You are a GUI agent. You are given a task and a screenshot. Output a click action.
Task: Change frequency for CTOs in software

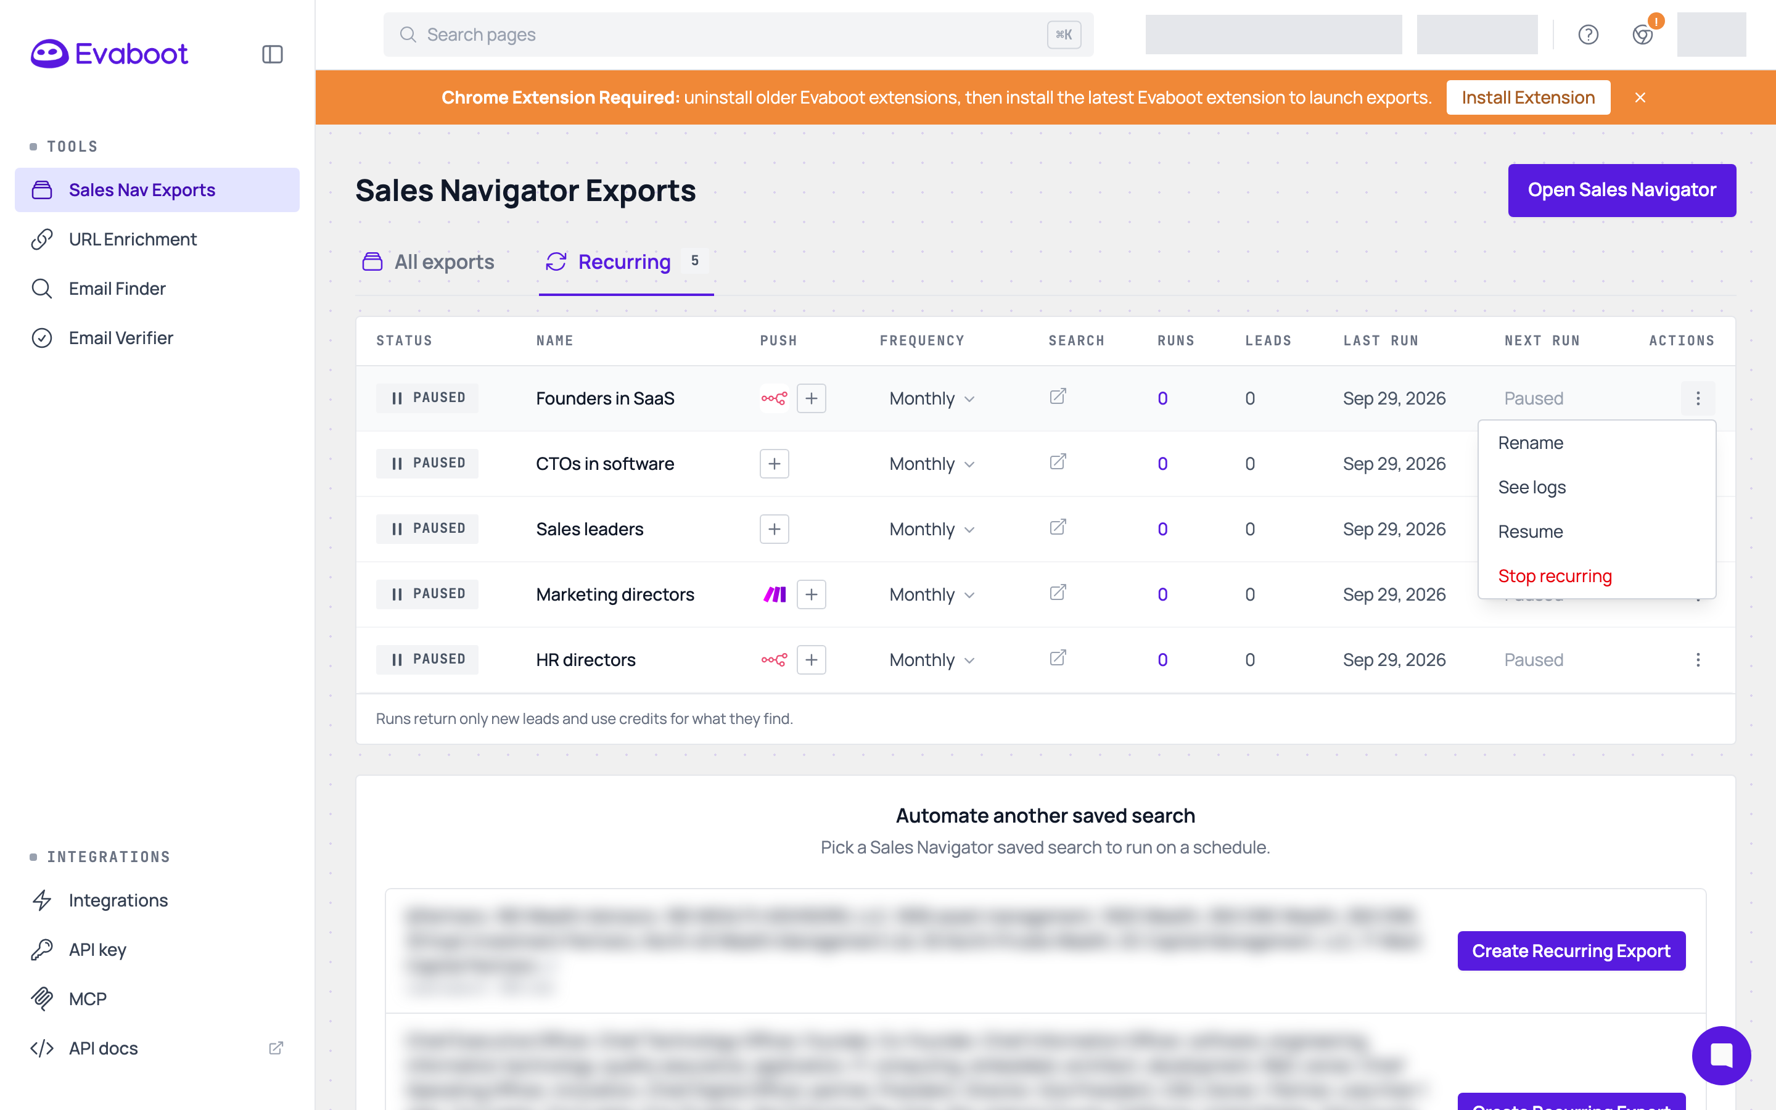(x=931, y=464)
